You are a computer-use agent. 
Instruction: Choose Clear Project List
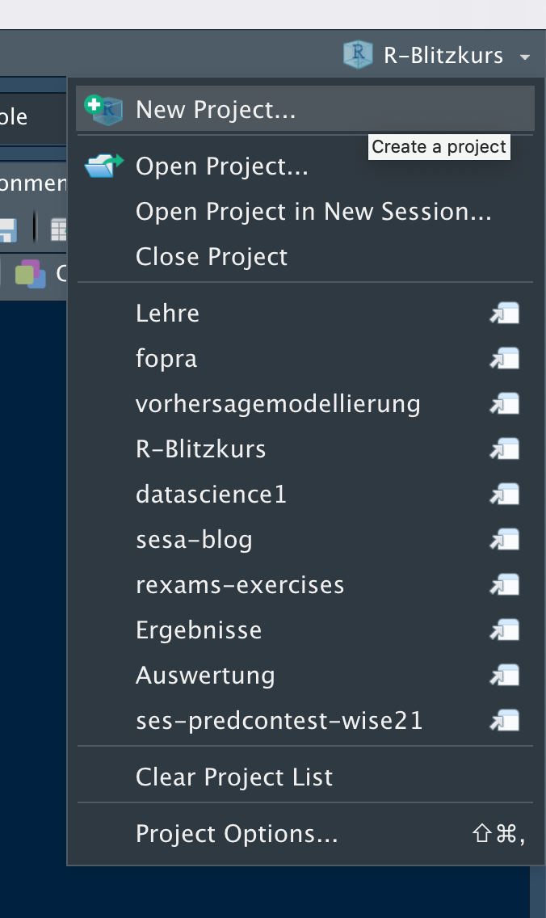234,777
